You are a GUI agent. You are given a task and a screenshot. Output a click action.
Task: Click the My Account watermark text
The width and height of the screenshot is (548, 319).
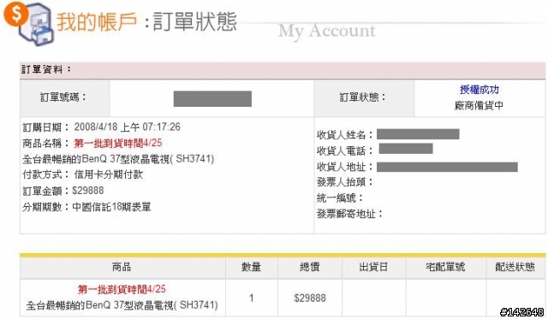(327, 31)
